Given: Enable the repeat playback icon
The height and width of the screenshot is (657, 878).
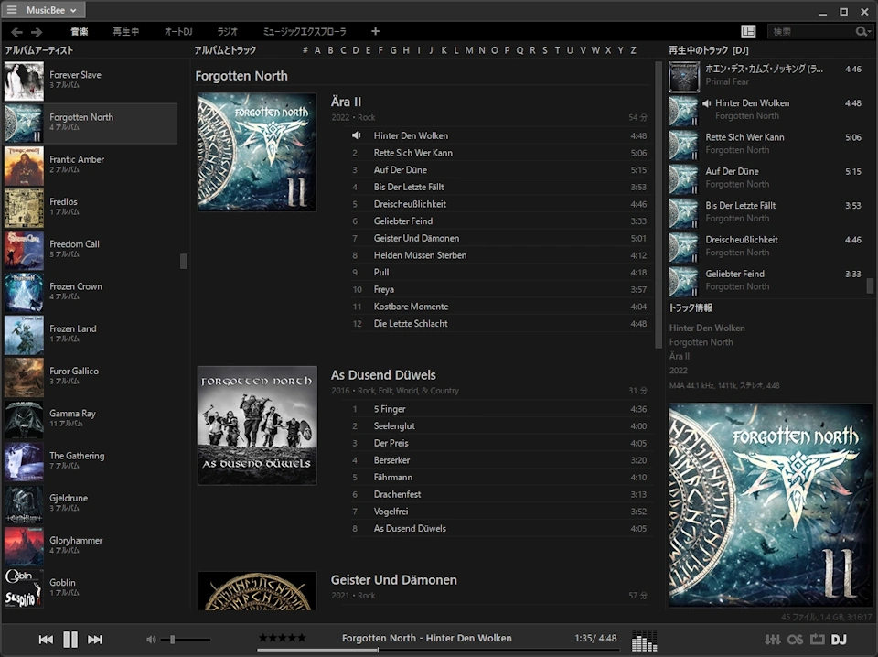Looking at the screenshot, I should pos(817,640).
